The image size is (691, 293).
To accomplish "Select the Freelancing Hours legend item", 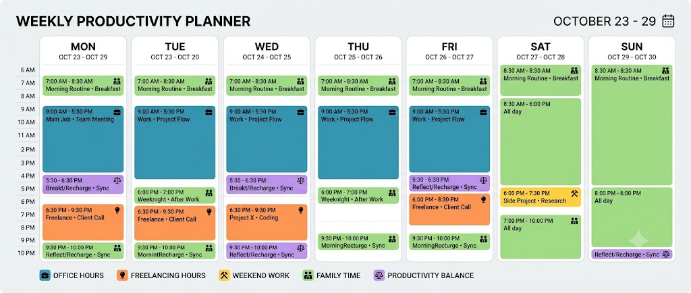I will tap(161, 275).
